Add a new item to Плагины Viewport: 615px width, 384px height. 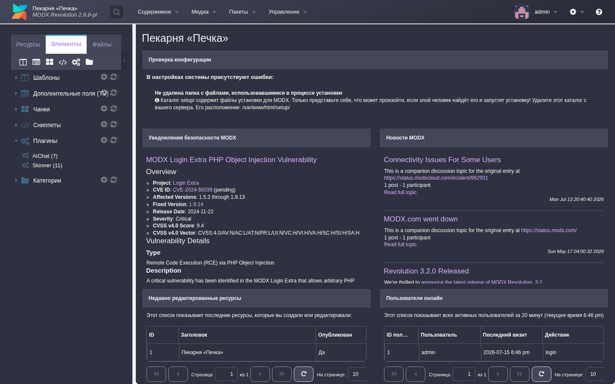[104, 140]
